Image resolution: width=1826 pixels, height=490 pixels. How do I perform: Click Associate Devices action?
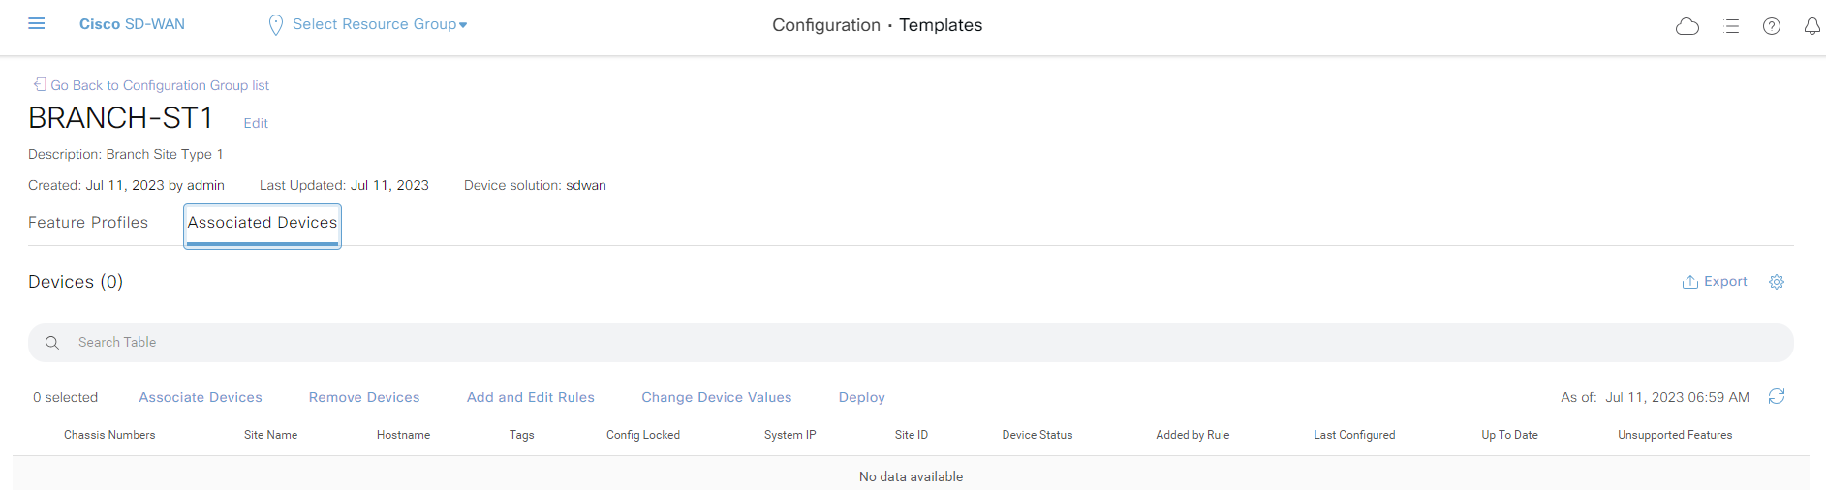pos(201,397)
